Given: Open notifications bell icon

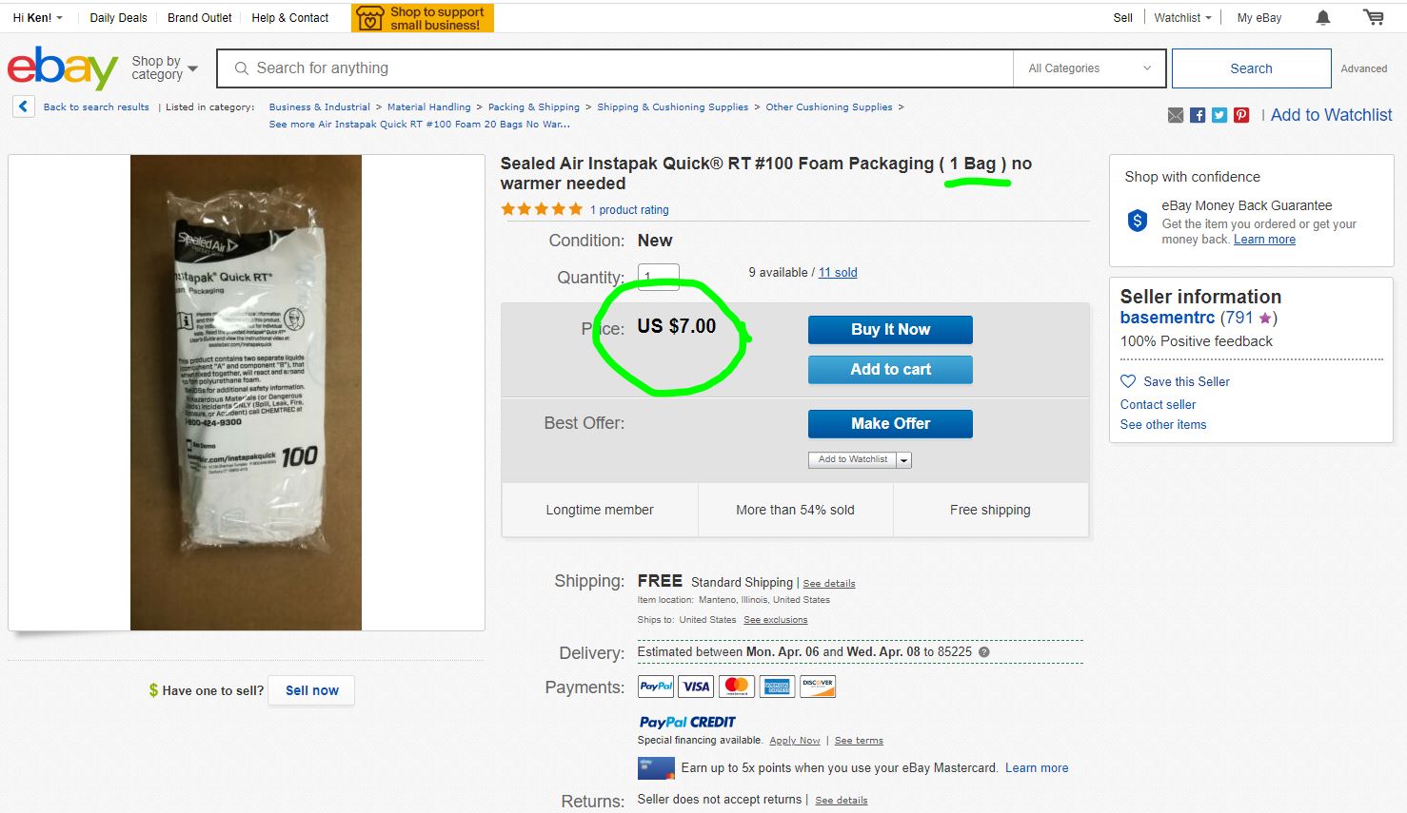Looking at the screenshot, I should pos(1323,17).
